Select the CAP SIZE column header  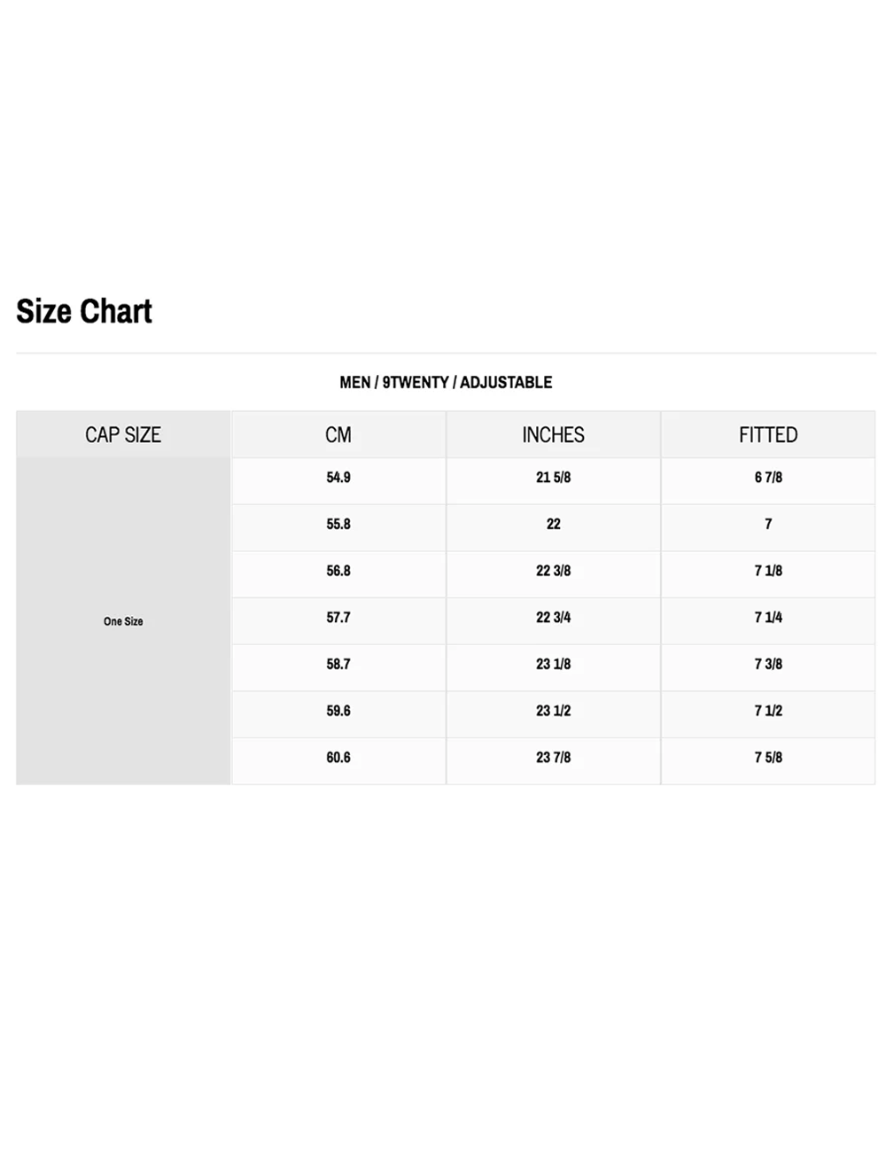(x=123, y=435)
